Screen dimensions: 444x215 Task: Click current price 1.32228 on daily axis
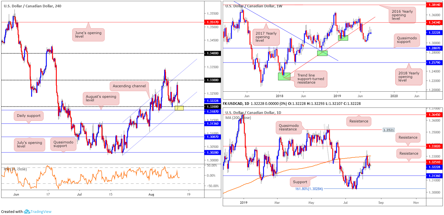(x=435, y=167)
